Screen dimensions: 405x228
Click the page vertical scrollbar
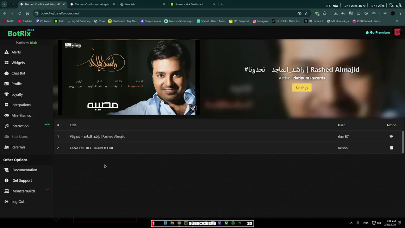coord(403,142)
